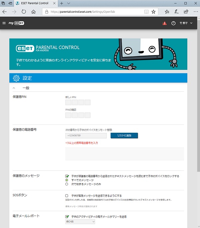Click the last box under 新しいPIN
200x228 pixels.
click(x=87, y=102)
